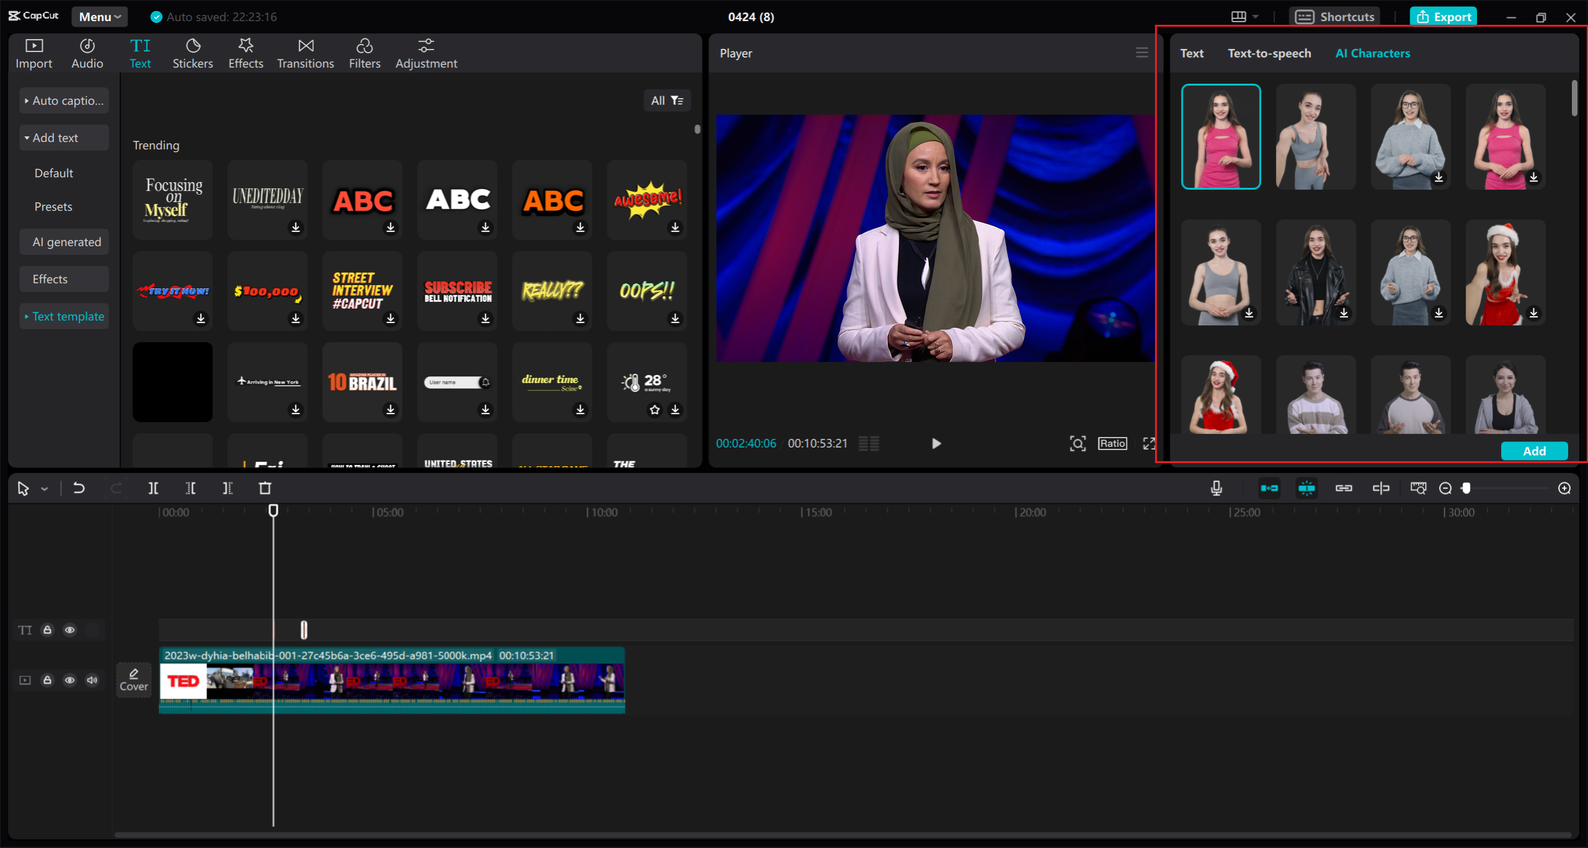This screenshot has height=848, width=1588.
Task: Click the preview zoom focus icon
Action: [x=1077, y=443]
